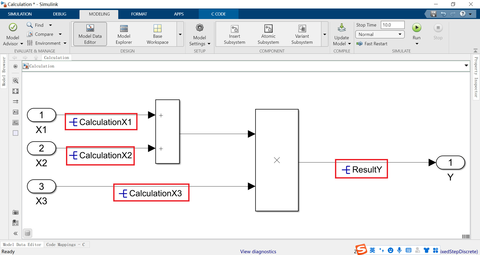Select the Zoom tool in palette
480x255 pixels.
pos(15,80)
